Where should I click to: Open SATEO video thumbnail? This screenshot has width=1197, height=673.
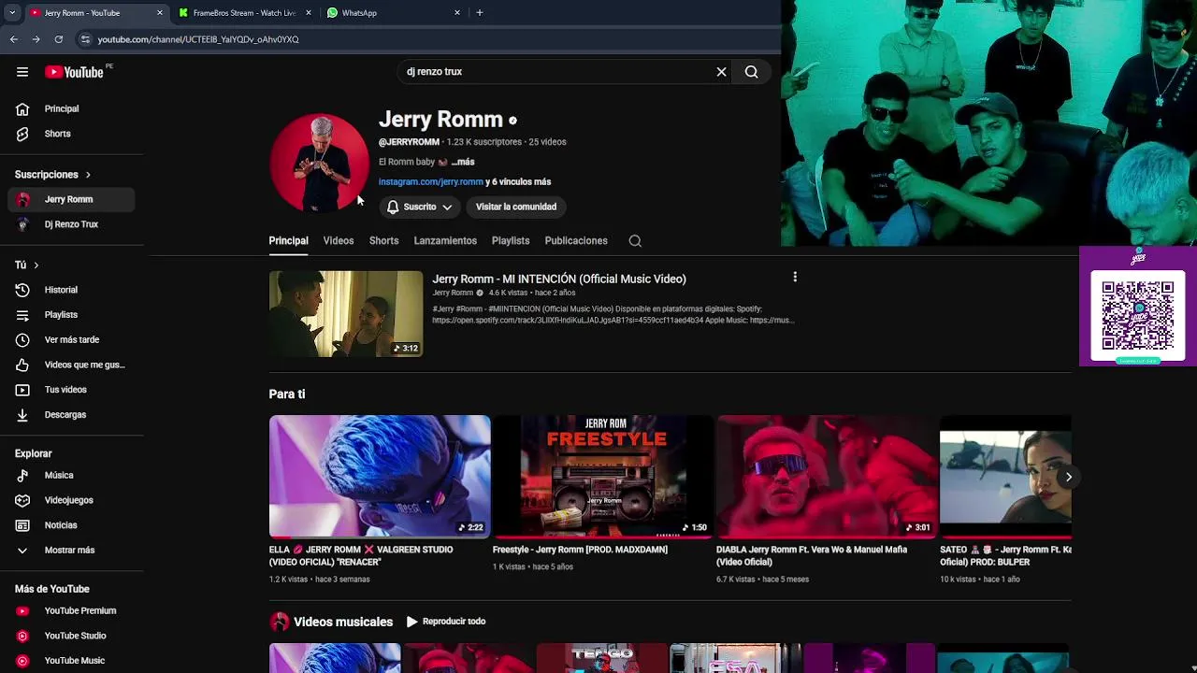pos(1005,477)
